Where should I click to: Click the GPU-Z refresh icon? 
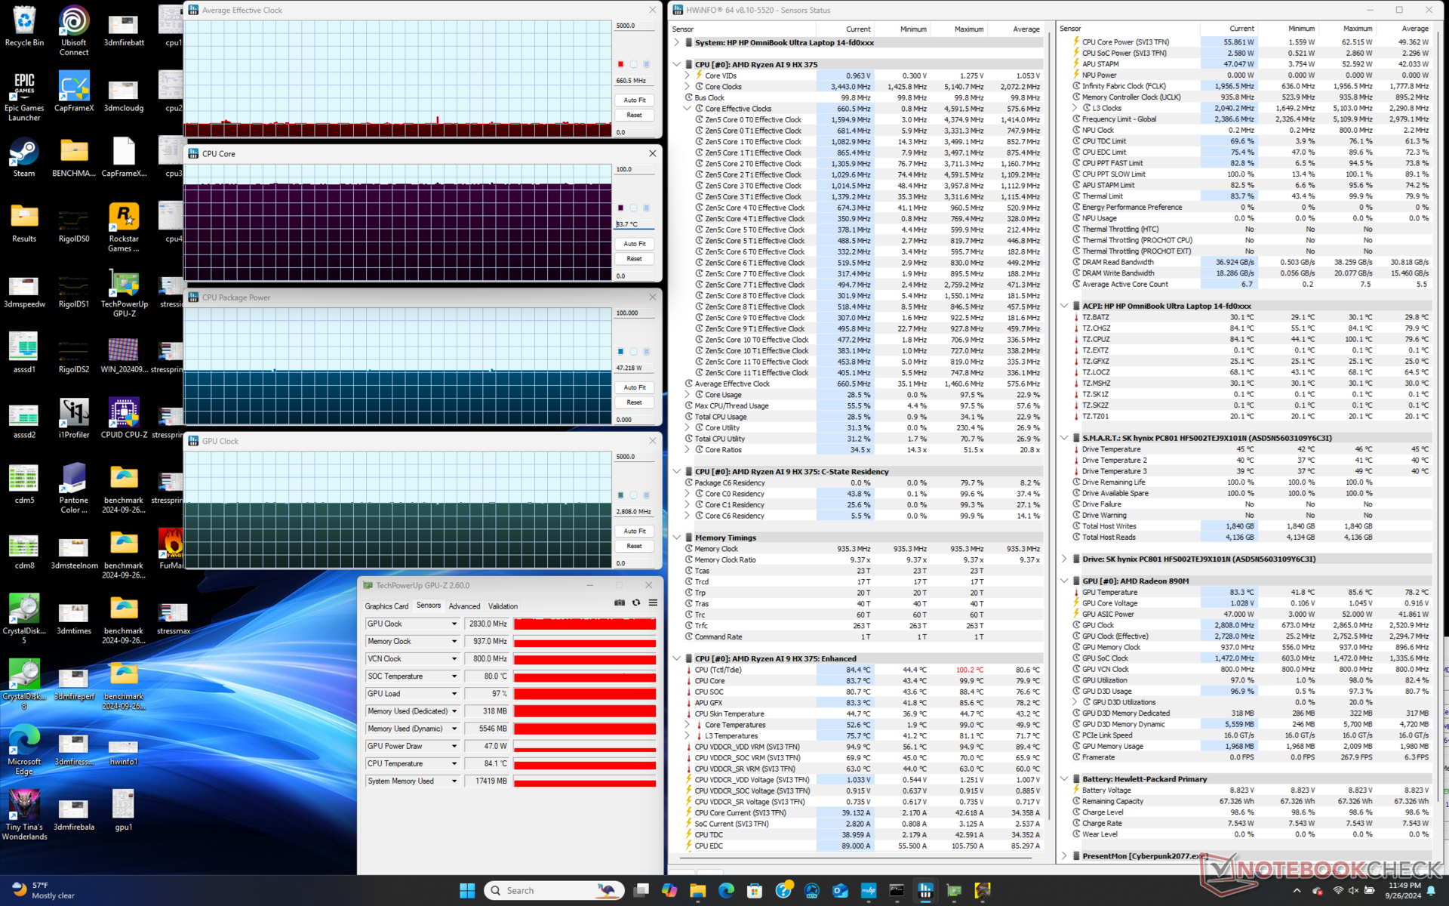tap(636, 602)
